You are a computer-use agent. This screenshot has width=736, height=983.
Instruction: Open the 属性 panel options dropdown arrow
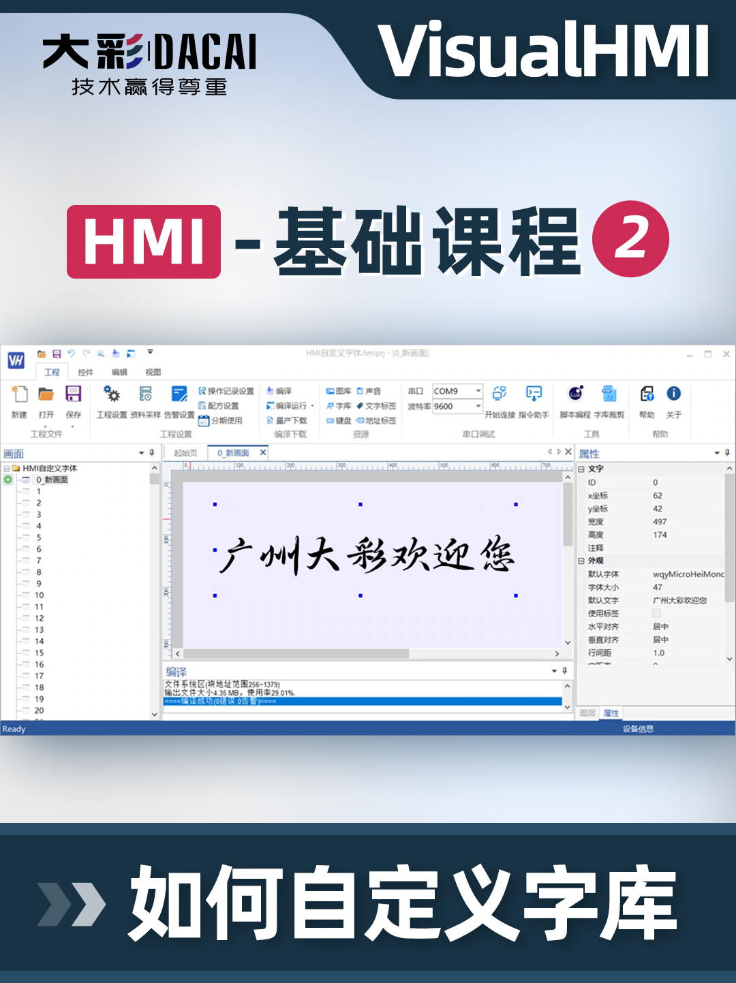(x=717, y=453)
